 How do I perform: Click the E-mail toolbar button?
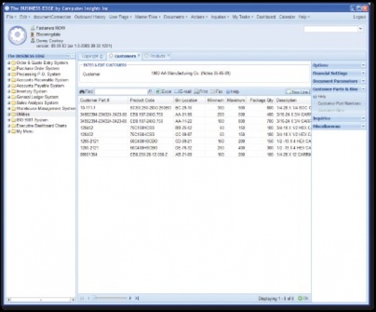coord(183,91)
